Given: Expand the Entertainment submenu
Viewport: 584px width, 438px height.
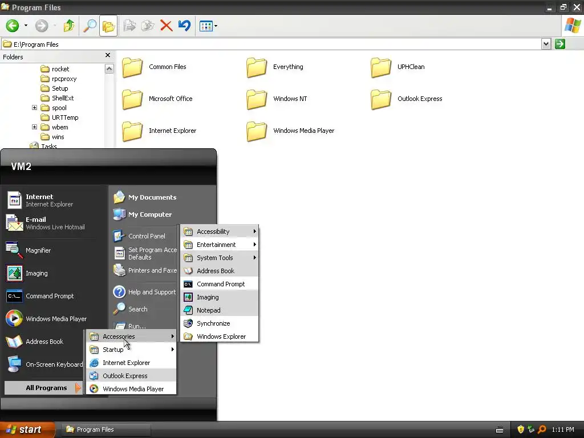Looking at the screenshot, I should (220, 245).
